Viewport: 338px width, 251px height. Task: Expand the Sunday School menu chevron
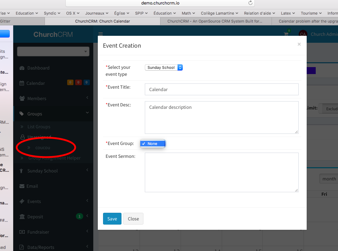(87, 170)
